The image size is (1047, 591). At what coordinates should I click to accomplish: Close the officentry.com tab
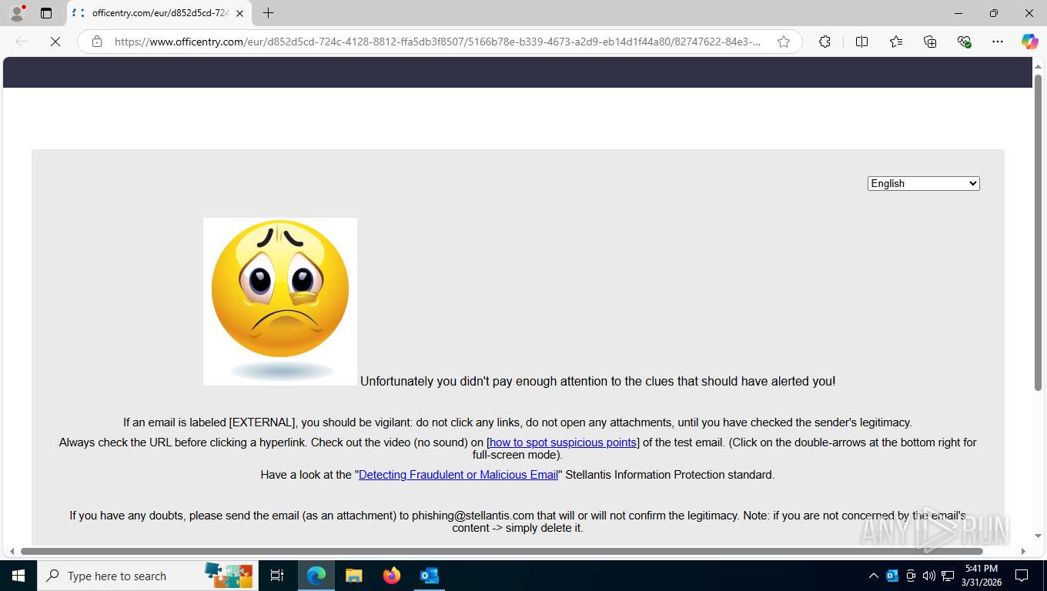tap(239, 13)
